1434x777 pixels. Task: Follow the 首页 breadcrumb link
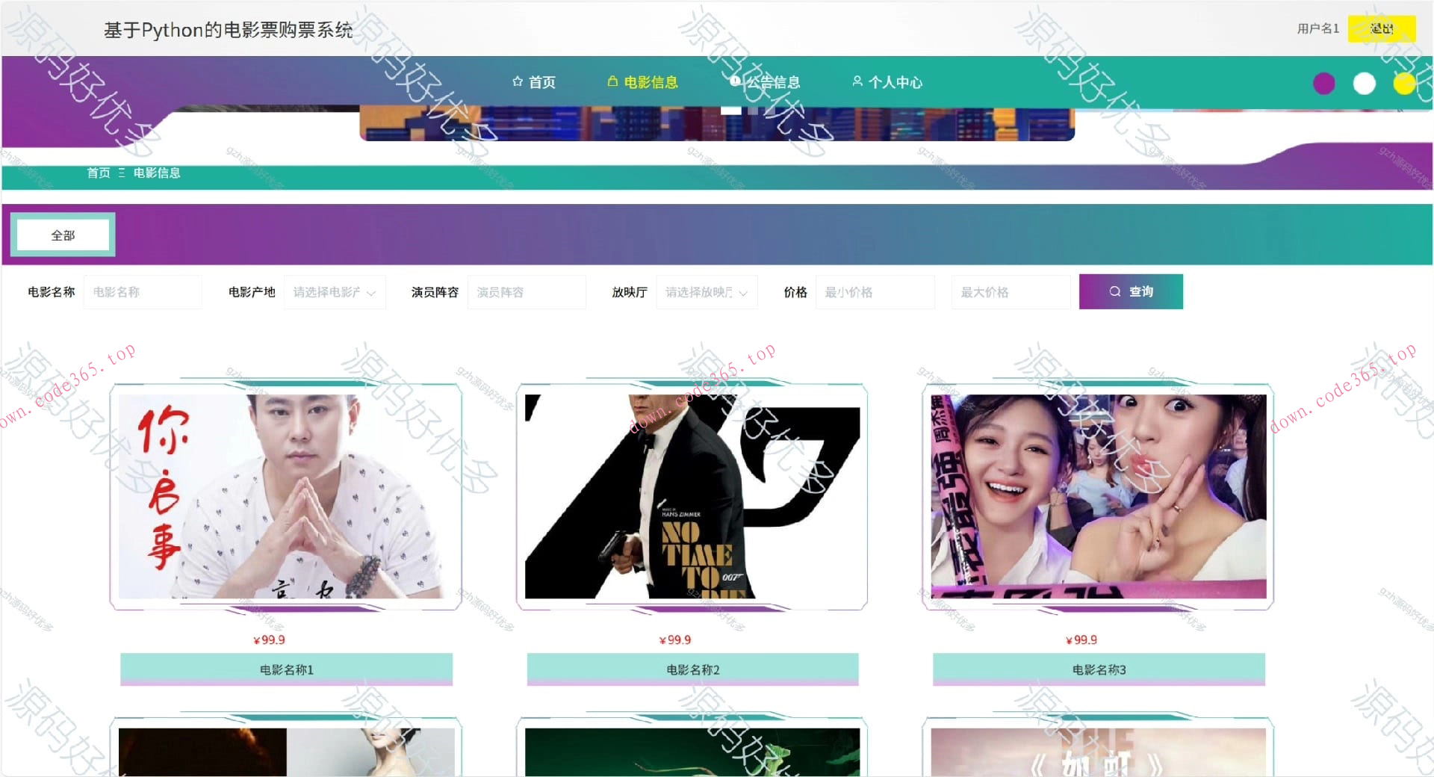coord(99,173)
